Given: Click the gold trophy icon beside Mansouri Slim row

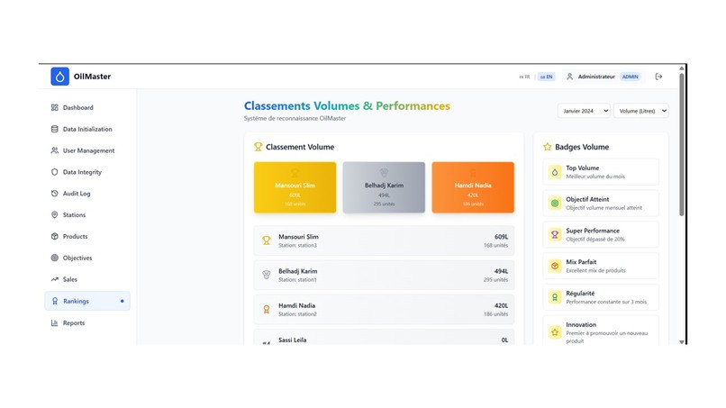Looking at the screenshot, I should (267, 240).
